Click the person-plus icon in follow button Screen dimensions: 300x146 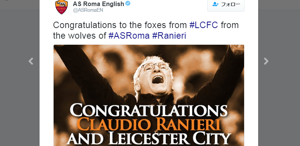[x=216, y=4]
